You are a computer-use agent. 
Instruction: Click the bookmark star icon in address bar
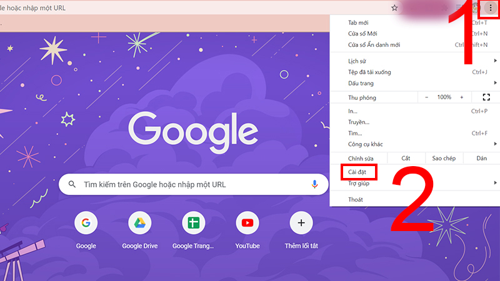(394, 8)
